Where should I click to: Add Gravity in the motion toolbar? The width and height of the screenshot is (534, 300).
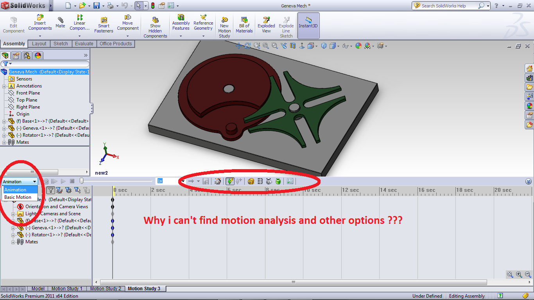tap(278, 181)
